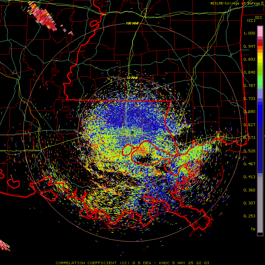265x265 pixels.
Task: Click the TH threshold label on the scale
Action: [253, 229]
